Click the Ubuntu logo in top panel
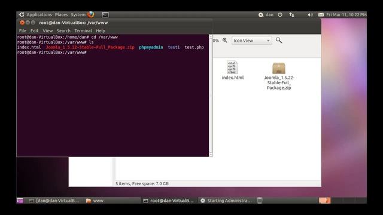Screen dimensions: 383x215 pyautogui.click(x=22, y=14)
